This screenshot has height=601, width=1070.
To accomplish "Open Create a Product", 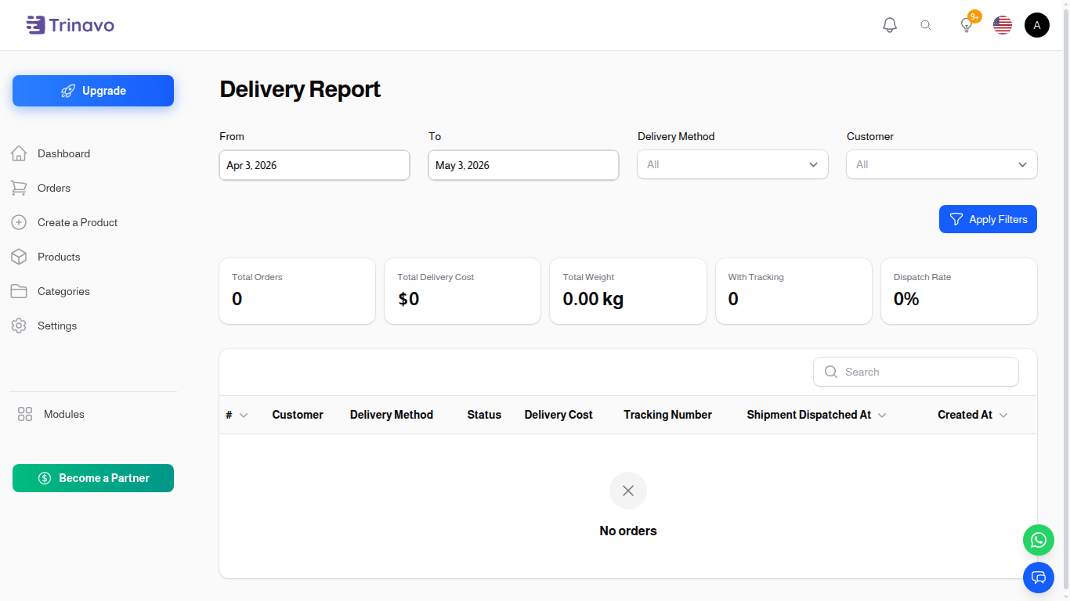I will click(x=78, y=222).
